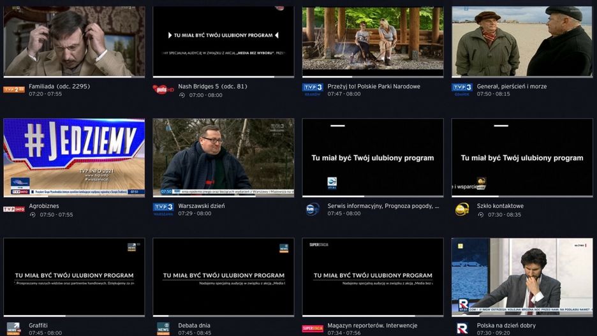Viewport: 597px width, 336px height.
Task: Open the TV Republika logo
Action: pos(462,328)
